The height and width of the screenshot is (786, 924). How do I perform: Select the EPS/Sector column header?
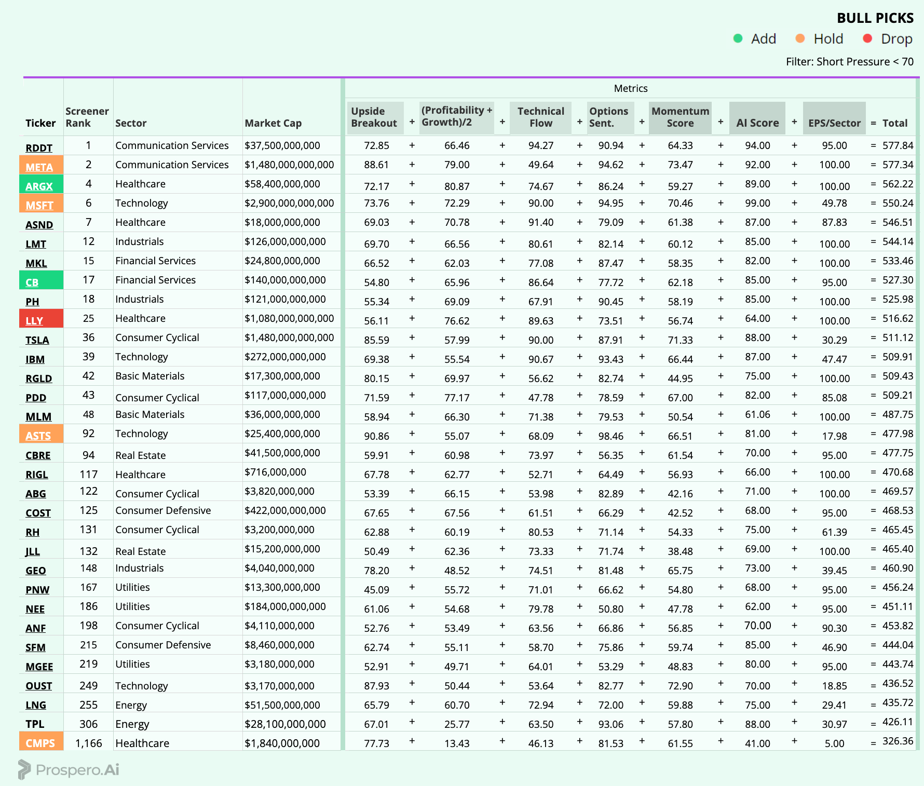point(834,123)
